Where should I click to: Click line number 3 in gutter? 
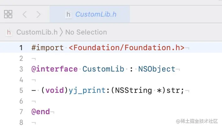(x=21, y=69)
